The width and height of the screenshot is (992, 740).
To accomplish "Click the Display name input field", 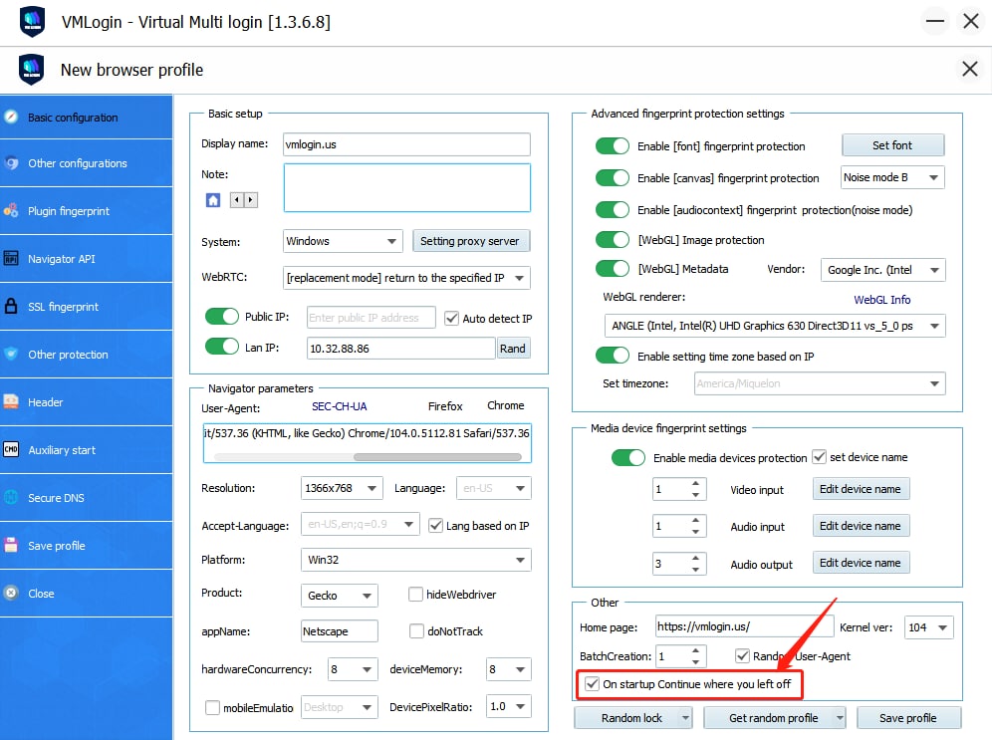I will [405, 144].
